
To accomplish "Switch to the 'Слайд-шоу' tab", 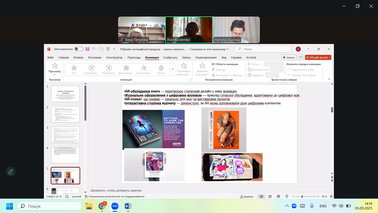I will click(170, 57).
